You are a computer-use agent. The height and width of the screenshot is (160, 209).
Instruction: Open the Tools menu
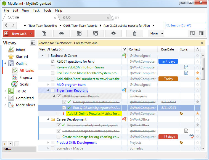(x=47, y=10)
